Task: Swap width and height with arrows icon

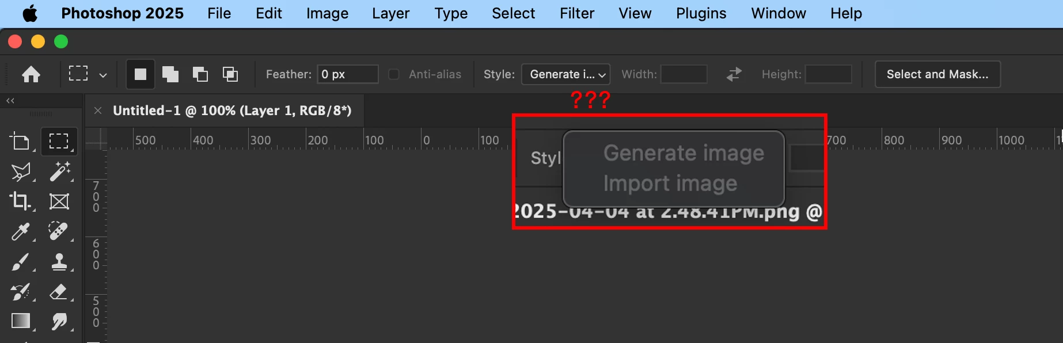Action: pos(734,74)
